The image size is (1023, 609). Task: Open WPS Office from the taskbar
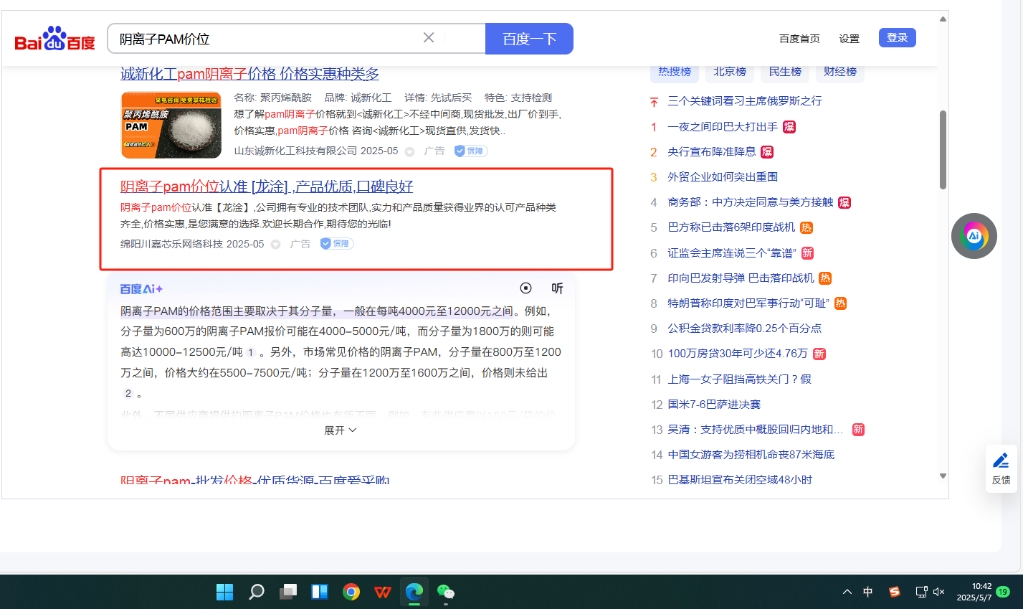(x=383, y=592)
